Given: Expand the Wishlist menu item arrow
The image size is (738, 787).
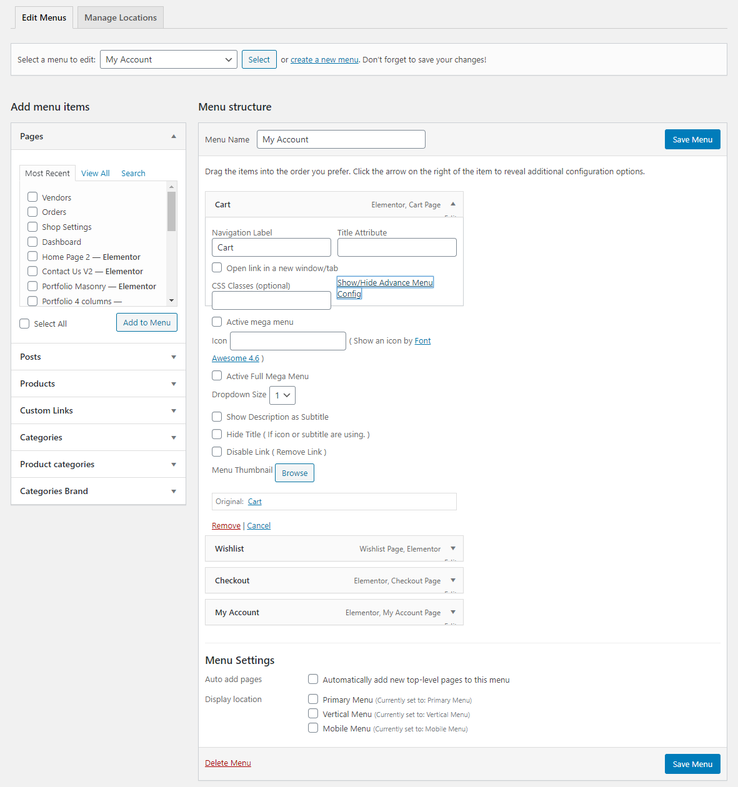Looking at the screenshot, I should tap(453, 548).
